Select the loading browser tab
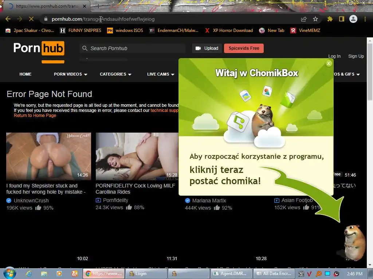 [46, 6]
